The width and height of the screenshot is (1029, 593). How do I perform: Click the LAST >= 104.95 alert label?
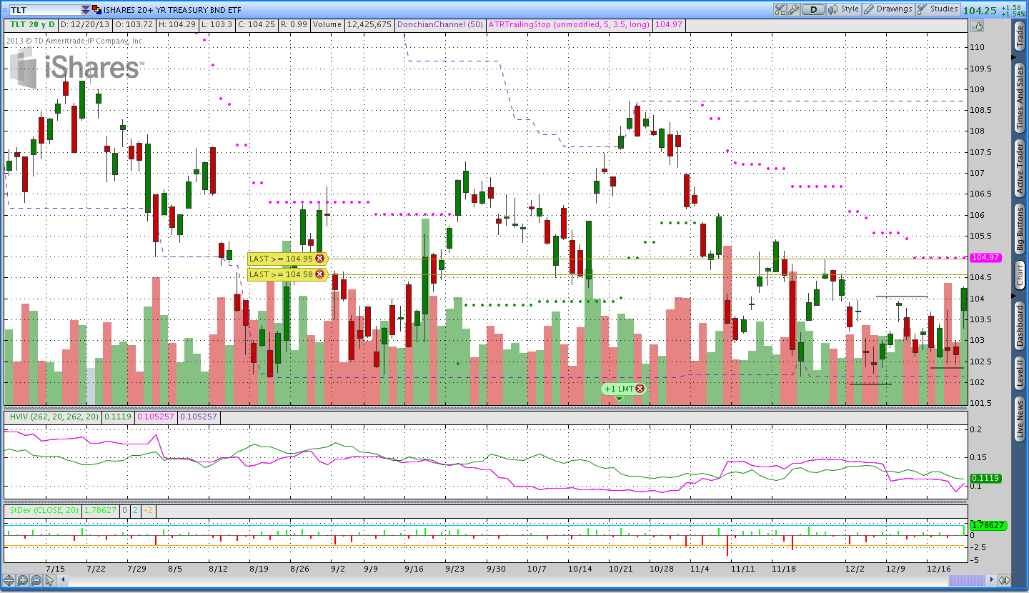282,259
